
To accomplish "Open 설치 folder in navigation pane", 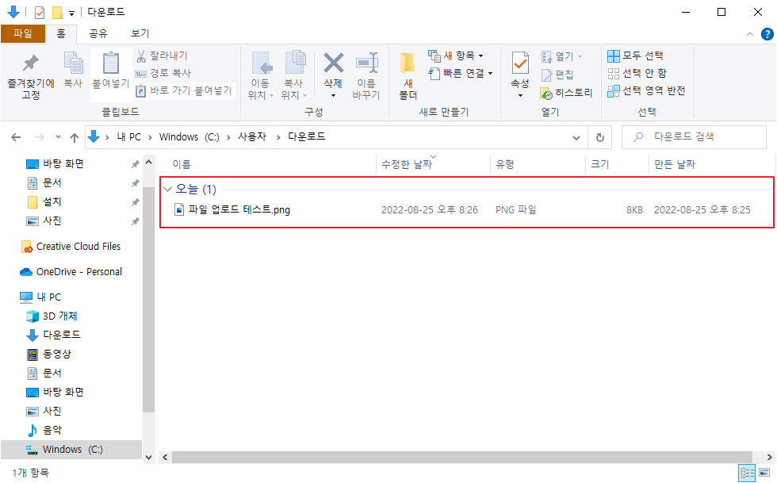I will pyautogui.click(x=44, y=201).
